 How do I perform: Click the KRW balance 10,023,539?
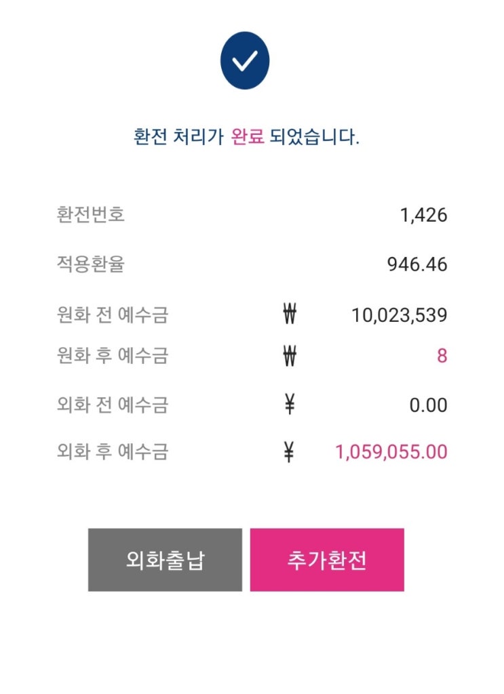click(400, 315)
